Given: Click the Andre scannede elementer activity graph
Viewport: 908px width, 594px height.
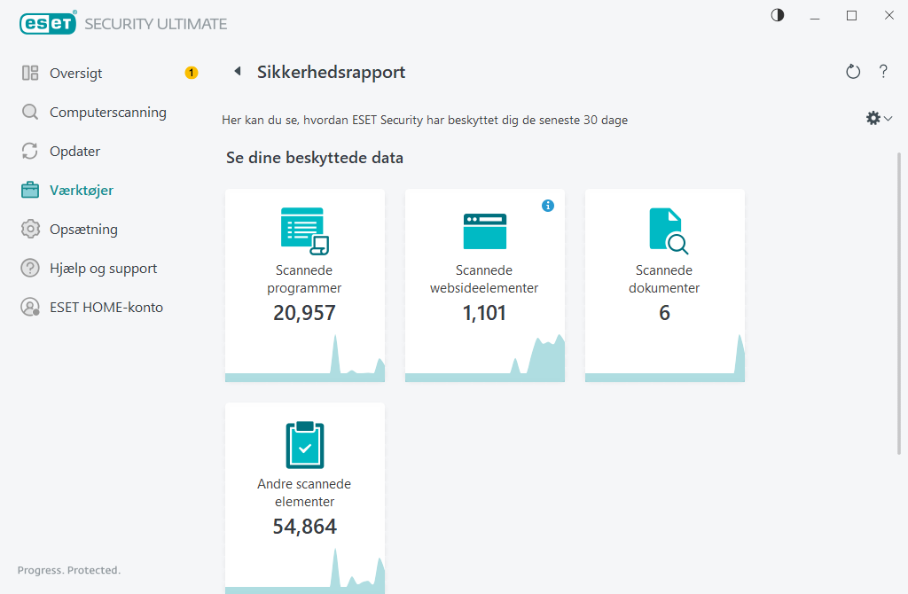Looking at the screenshot, I should [305, 571].
